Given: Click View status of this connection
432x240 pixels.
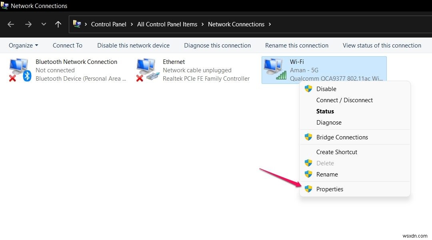Looking at the screenshot, I should (382, 46).
